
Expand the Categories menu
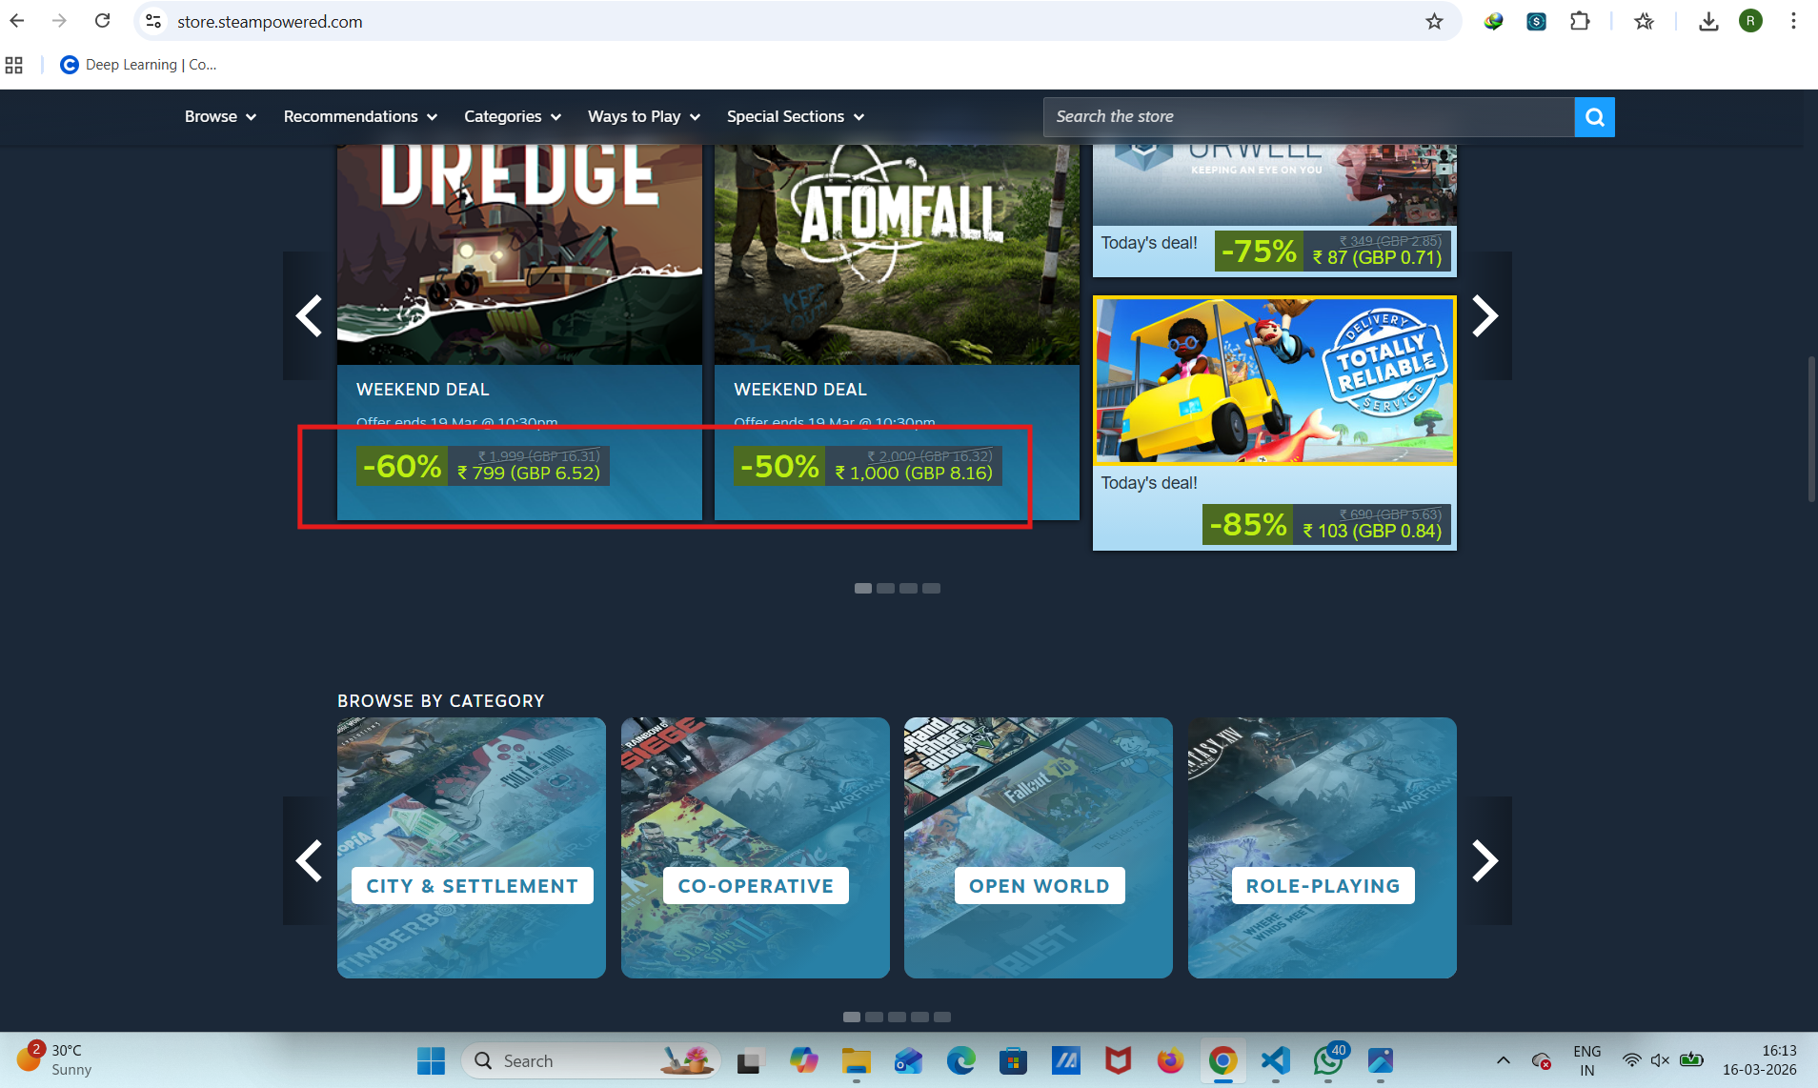pyautogui.click(x=513, y=116)
